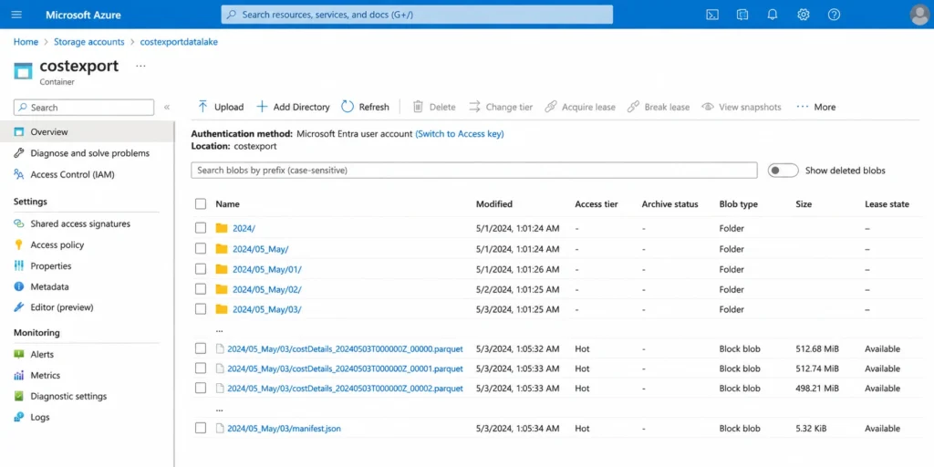The image size is (934, 467).
Task: Sort by the Modified column header
Action: point(493,203)
